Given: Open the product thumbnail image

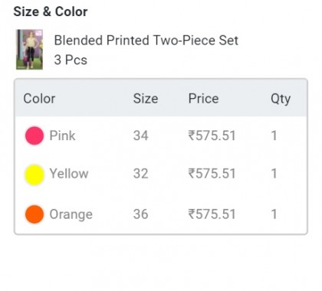Looking at the screenshot, I should [29, 50].
